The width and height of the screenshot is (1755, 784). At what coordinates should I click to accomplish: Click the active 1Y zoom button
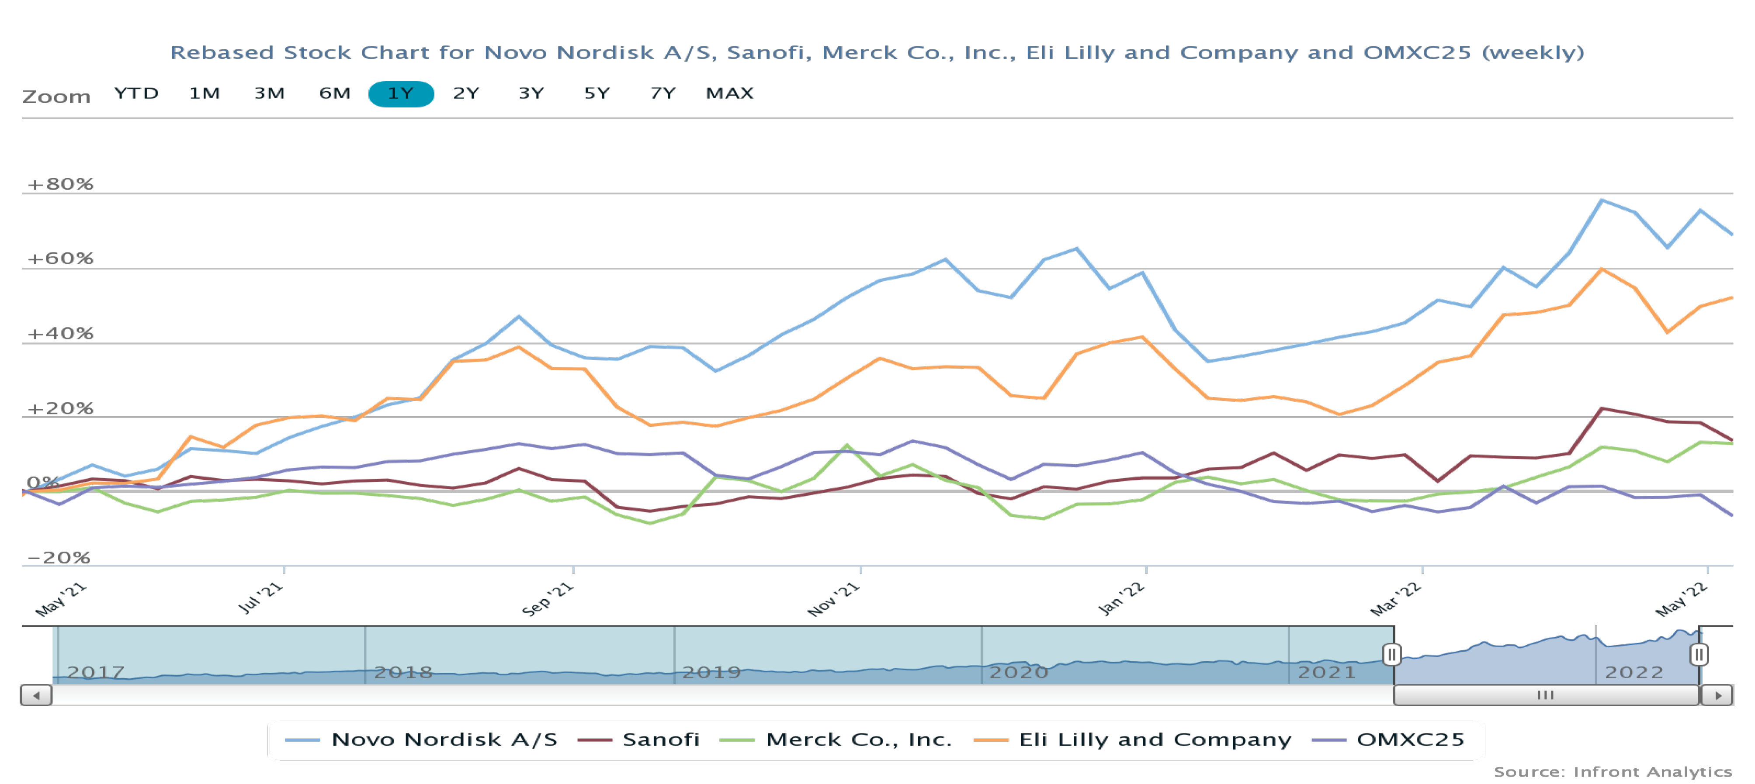click(401, 93)
